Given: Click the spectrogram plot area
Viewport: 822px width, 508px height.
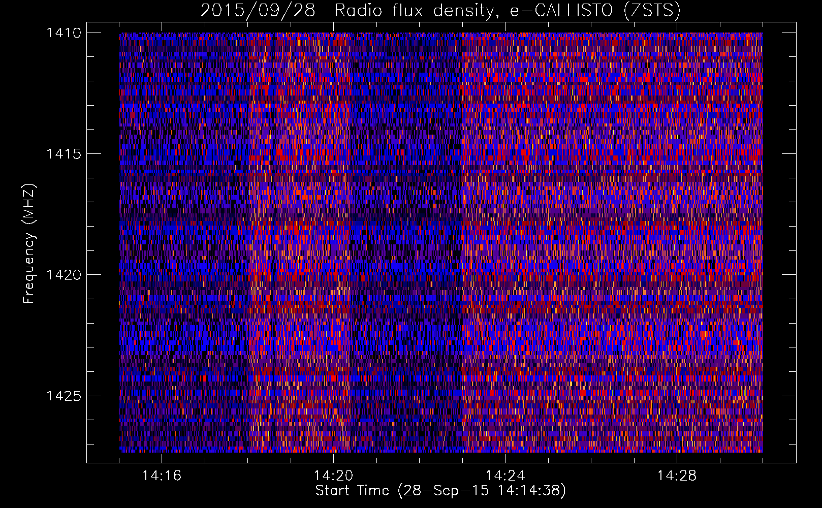Looking at the screenshot, I should pos(441,242).
